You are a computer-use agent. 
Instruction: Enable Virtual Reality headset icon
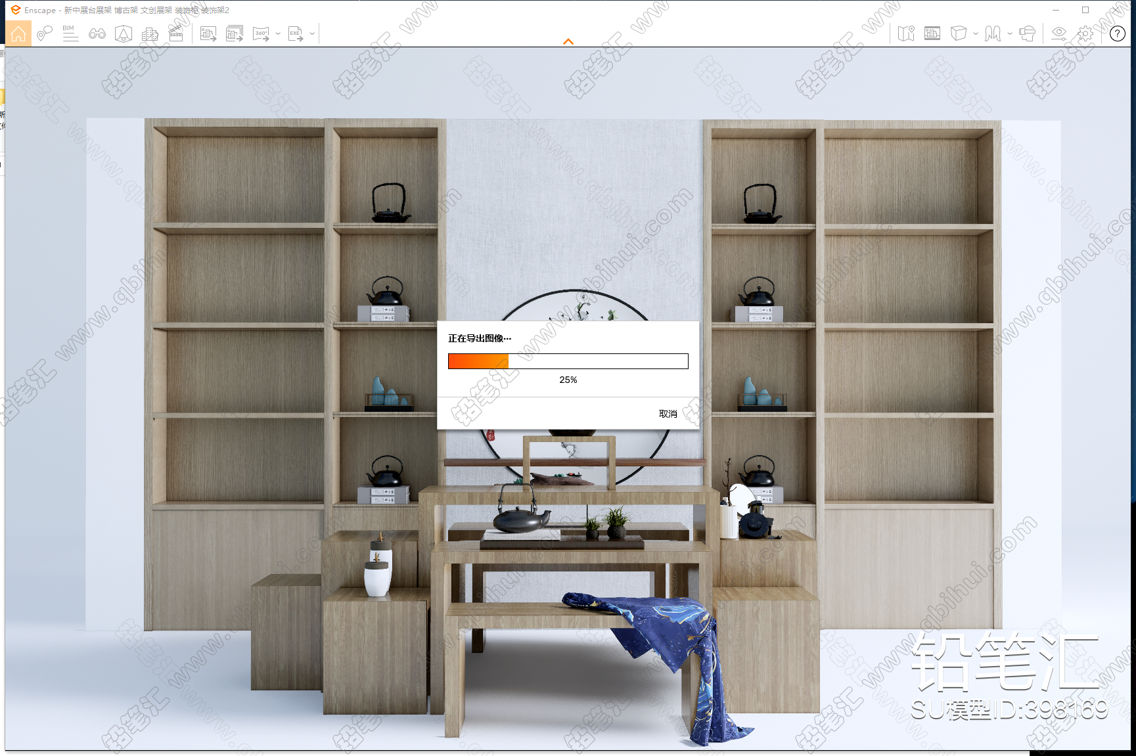1027,33
